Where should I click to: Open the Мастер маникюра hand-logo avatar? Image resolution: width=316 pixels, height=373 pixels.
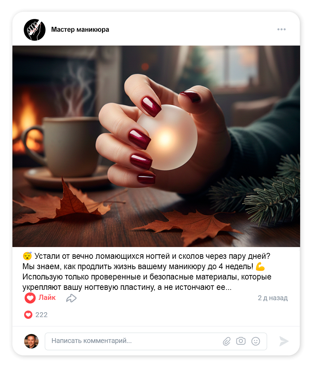point(35,30)
